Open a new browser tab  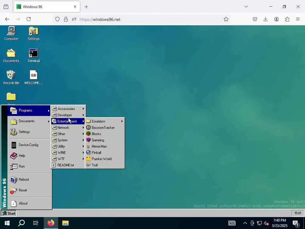(86, 7)
